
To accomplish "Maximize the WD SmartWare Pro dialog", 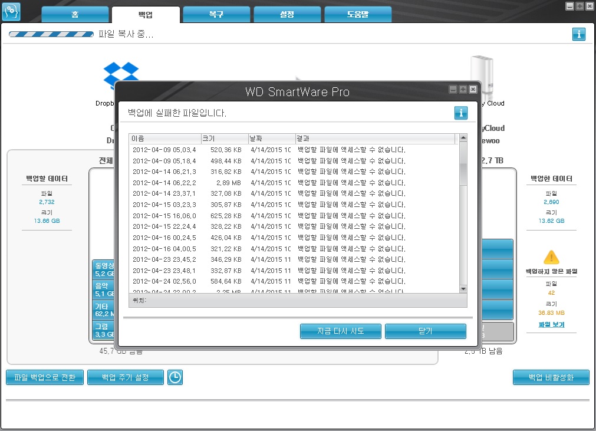I will [463, 90].
